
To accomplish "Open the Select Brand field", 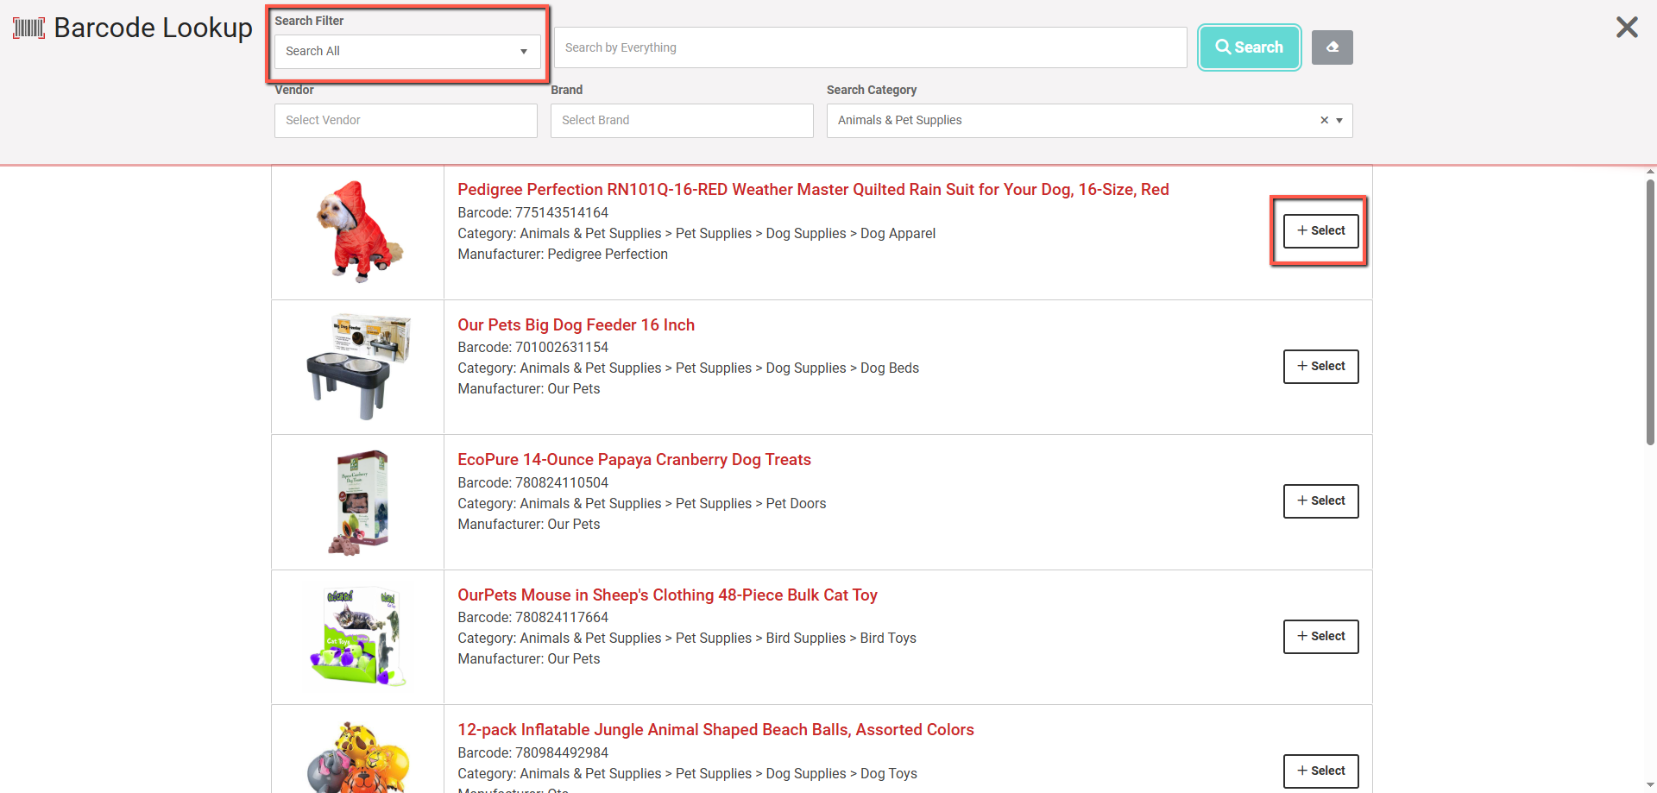I will pos(682,121).
